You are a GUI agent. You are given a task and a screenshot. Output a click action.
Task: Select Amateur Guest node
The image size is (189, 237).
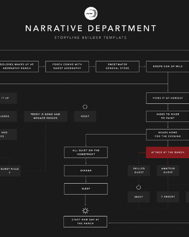pyautogui.click(x=168, y=171)
